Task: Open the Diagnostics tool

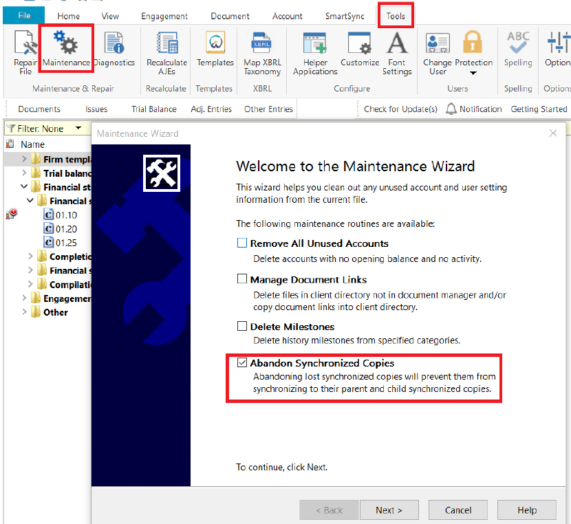Action: click(x=114, y=49)
